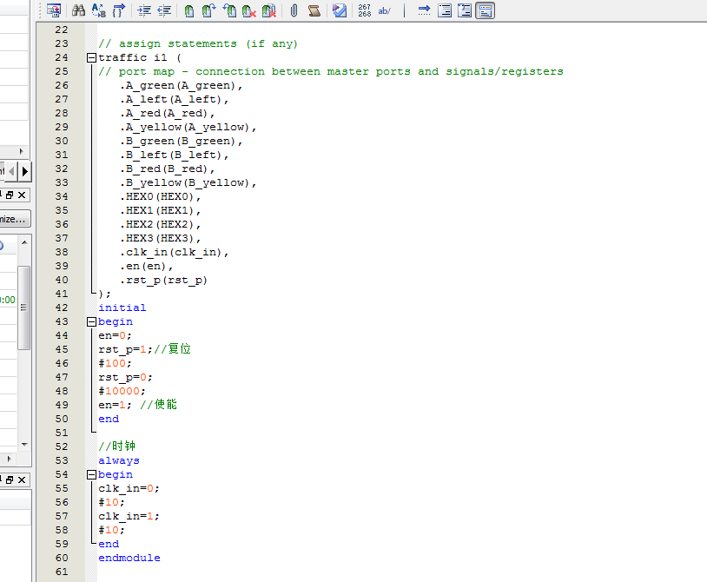707x582 pixels.
Task: Collapse the always begin block at line 54
Action: [x=91, y=474]
